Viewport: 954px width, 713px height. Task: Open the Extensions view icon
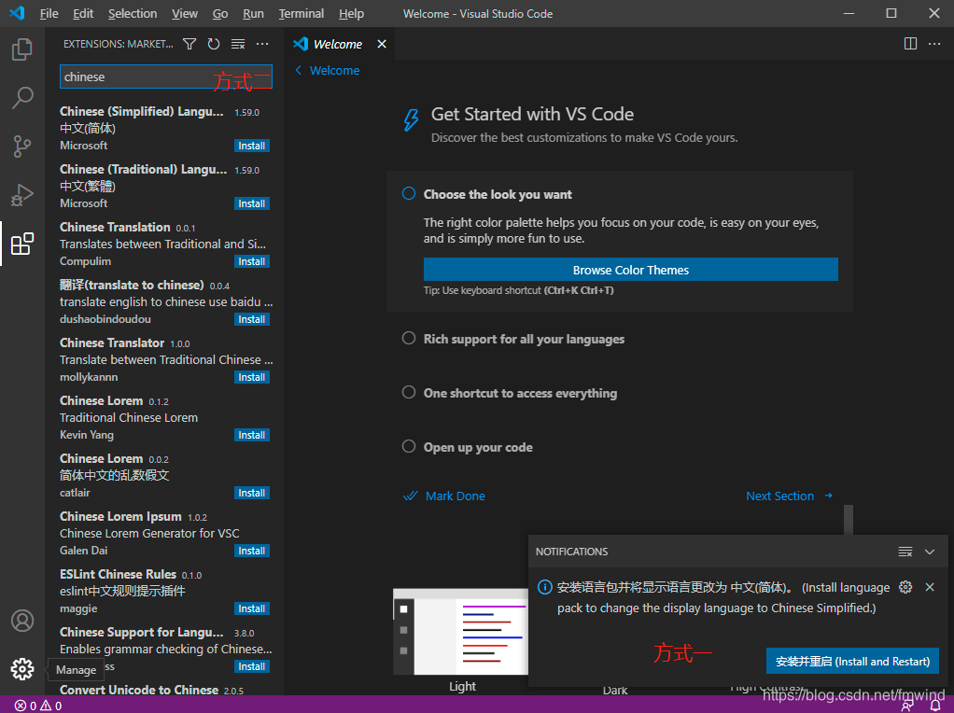(21, 244)
